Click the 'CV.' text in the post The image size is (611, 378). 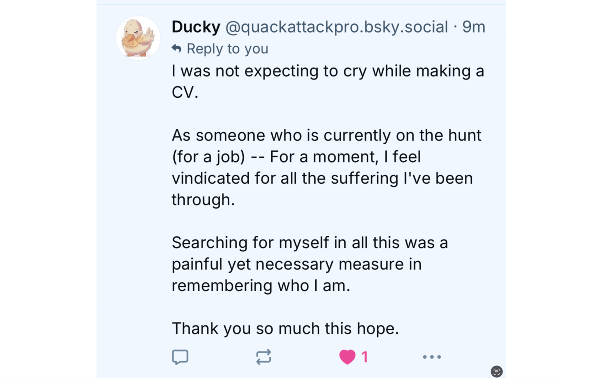click(185, 92)
